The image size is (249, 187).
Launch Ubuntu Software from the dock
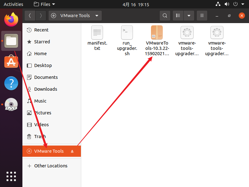click(x=11, y=61)
